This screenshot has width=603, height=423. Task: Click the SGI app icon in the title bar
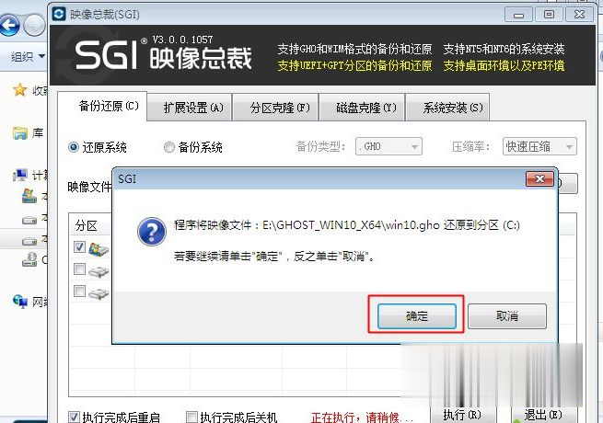[59, 14]
